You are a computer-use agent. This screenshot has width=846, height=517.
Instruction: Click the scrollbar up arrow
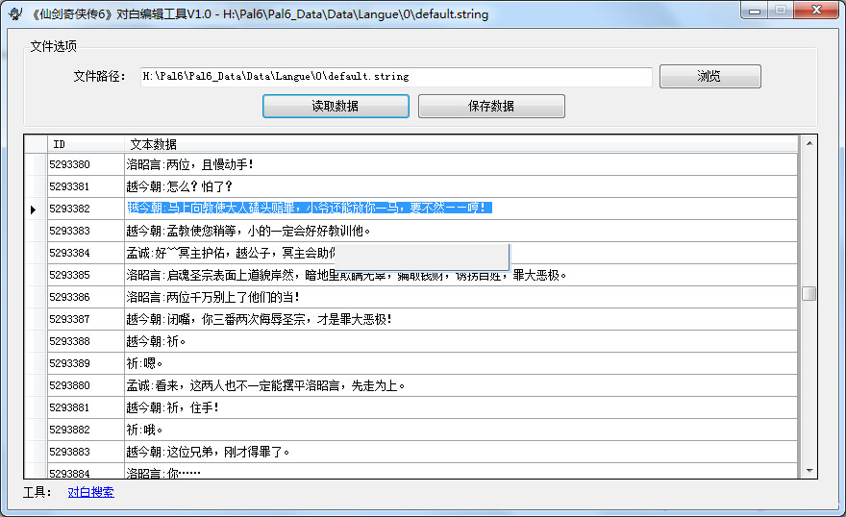pos(809,143)
